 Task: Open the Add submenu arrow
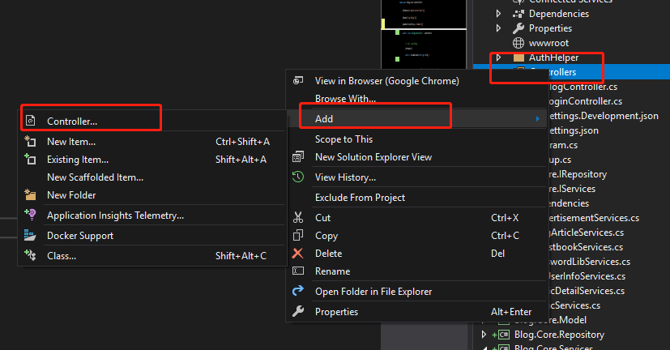pos(537,119)
